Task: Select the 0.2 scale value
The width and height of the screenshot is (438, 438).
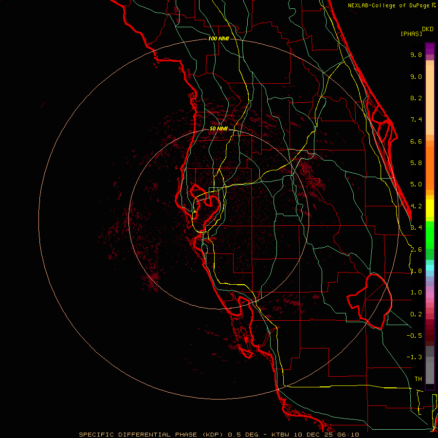Action: [x=416, y=314]
